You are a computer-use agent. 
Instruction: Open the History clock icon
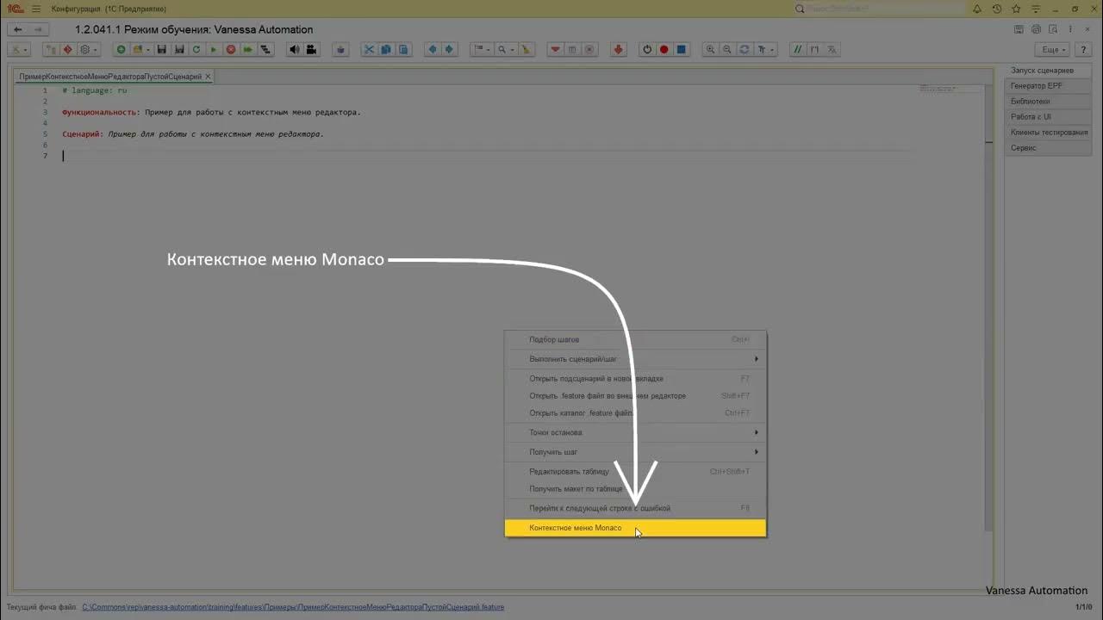997,9
